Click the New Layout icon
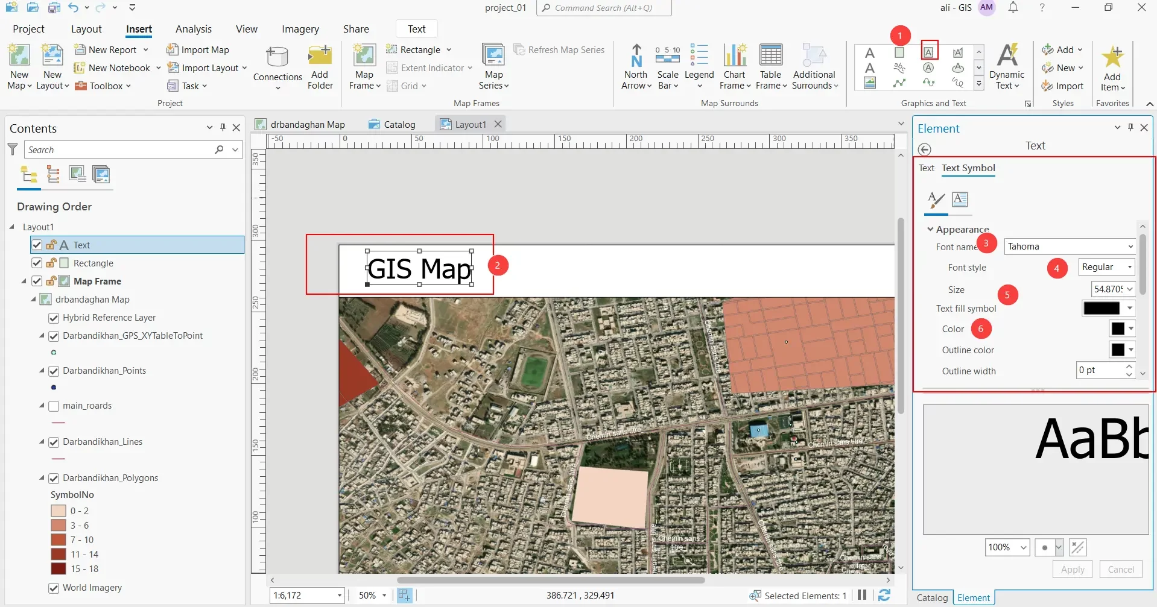Viewport: 1157px width, 607px height. (x=52, y=55)
